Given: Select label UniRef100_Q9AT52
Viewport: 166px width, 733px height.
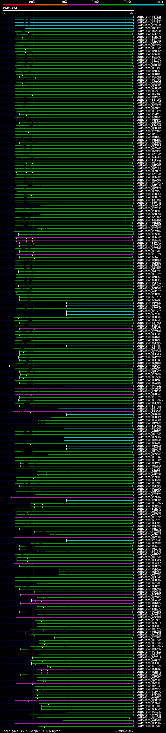Looking at the screenshot, I should 149,74.
